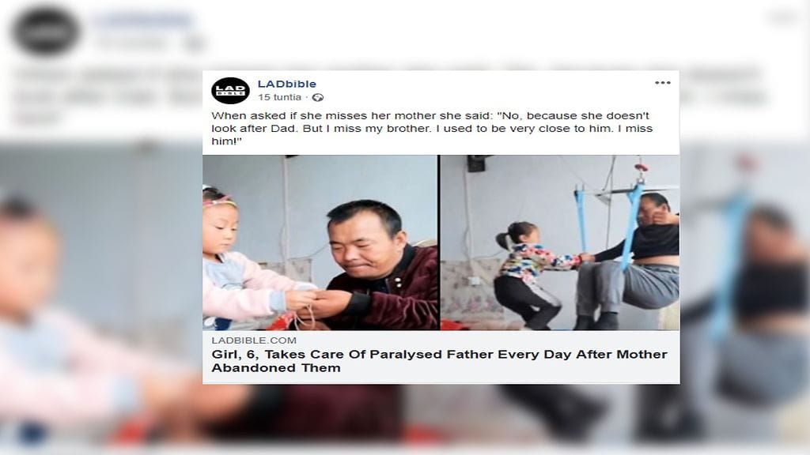The height and width of the screenshot is (455, 810).
Task: Open the post's three-dot options menu
Action: click(662, 82)
